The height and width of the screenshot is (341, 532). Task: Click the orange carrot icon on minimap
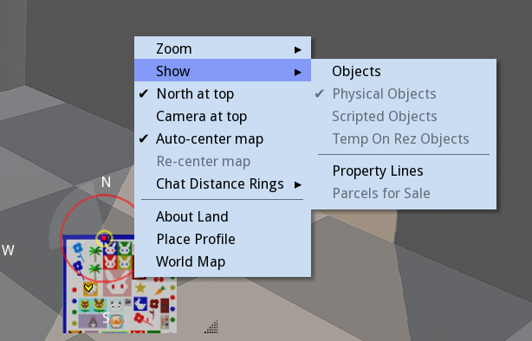tap(160, 291)
